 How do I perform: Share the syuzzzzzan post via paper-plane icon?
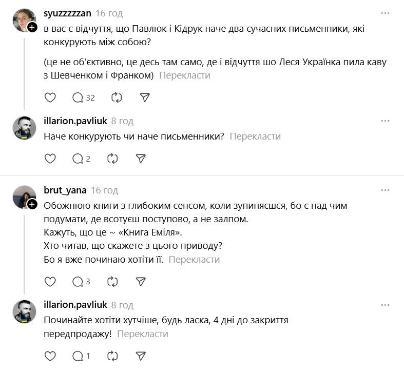tap(145, 97)
